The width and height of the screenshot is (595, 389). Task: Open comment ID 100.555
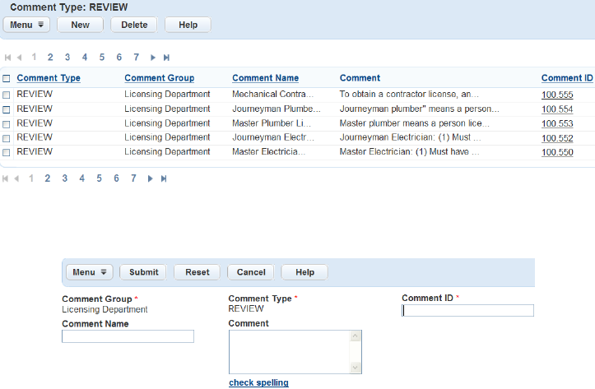557,95
